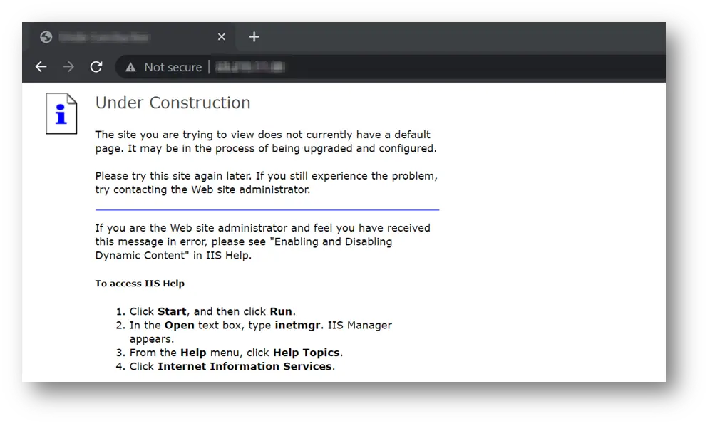Click the bold word "Start" in step 1
This screenshot has height=426, width=710.
click(x=172, y=311)
